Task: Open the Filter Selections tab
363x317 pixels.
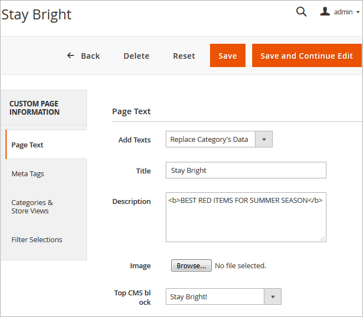Action: tap(37, 240)
